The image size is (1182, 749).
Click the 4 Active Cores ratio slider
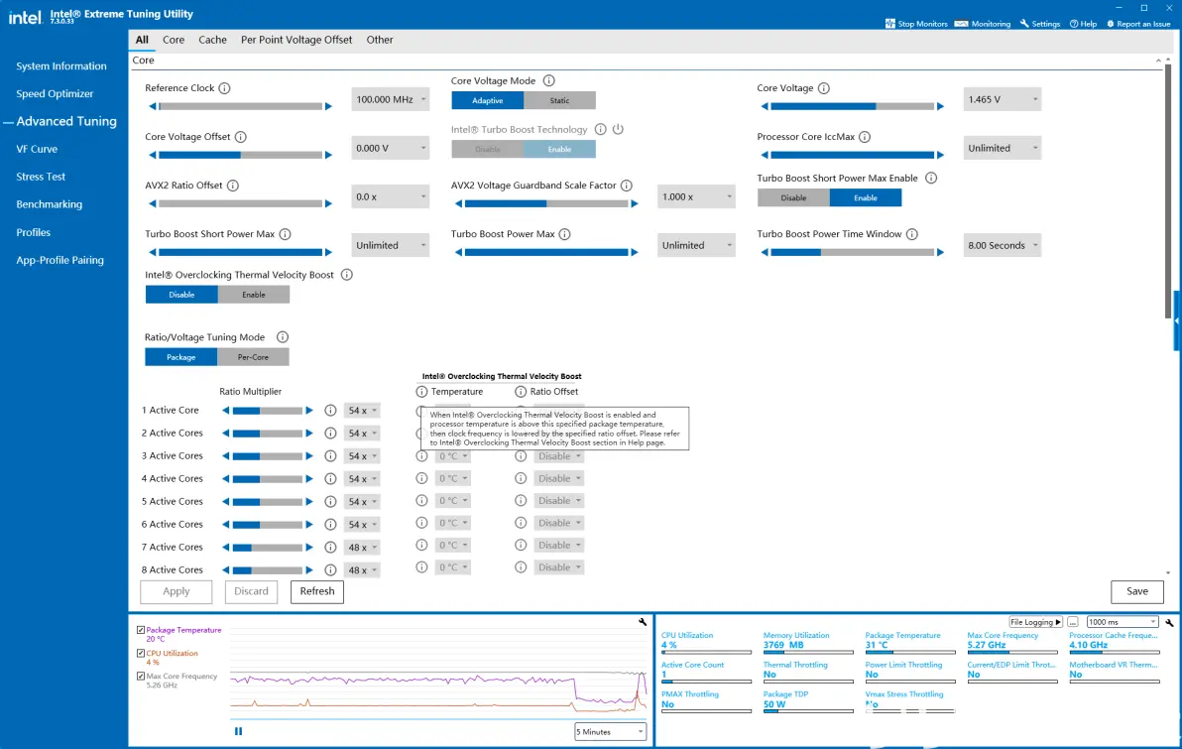coord(268,479)
